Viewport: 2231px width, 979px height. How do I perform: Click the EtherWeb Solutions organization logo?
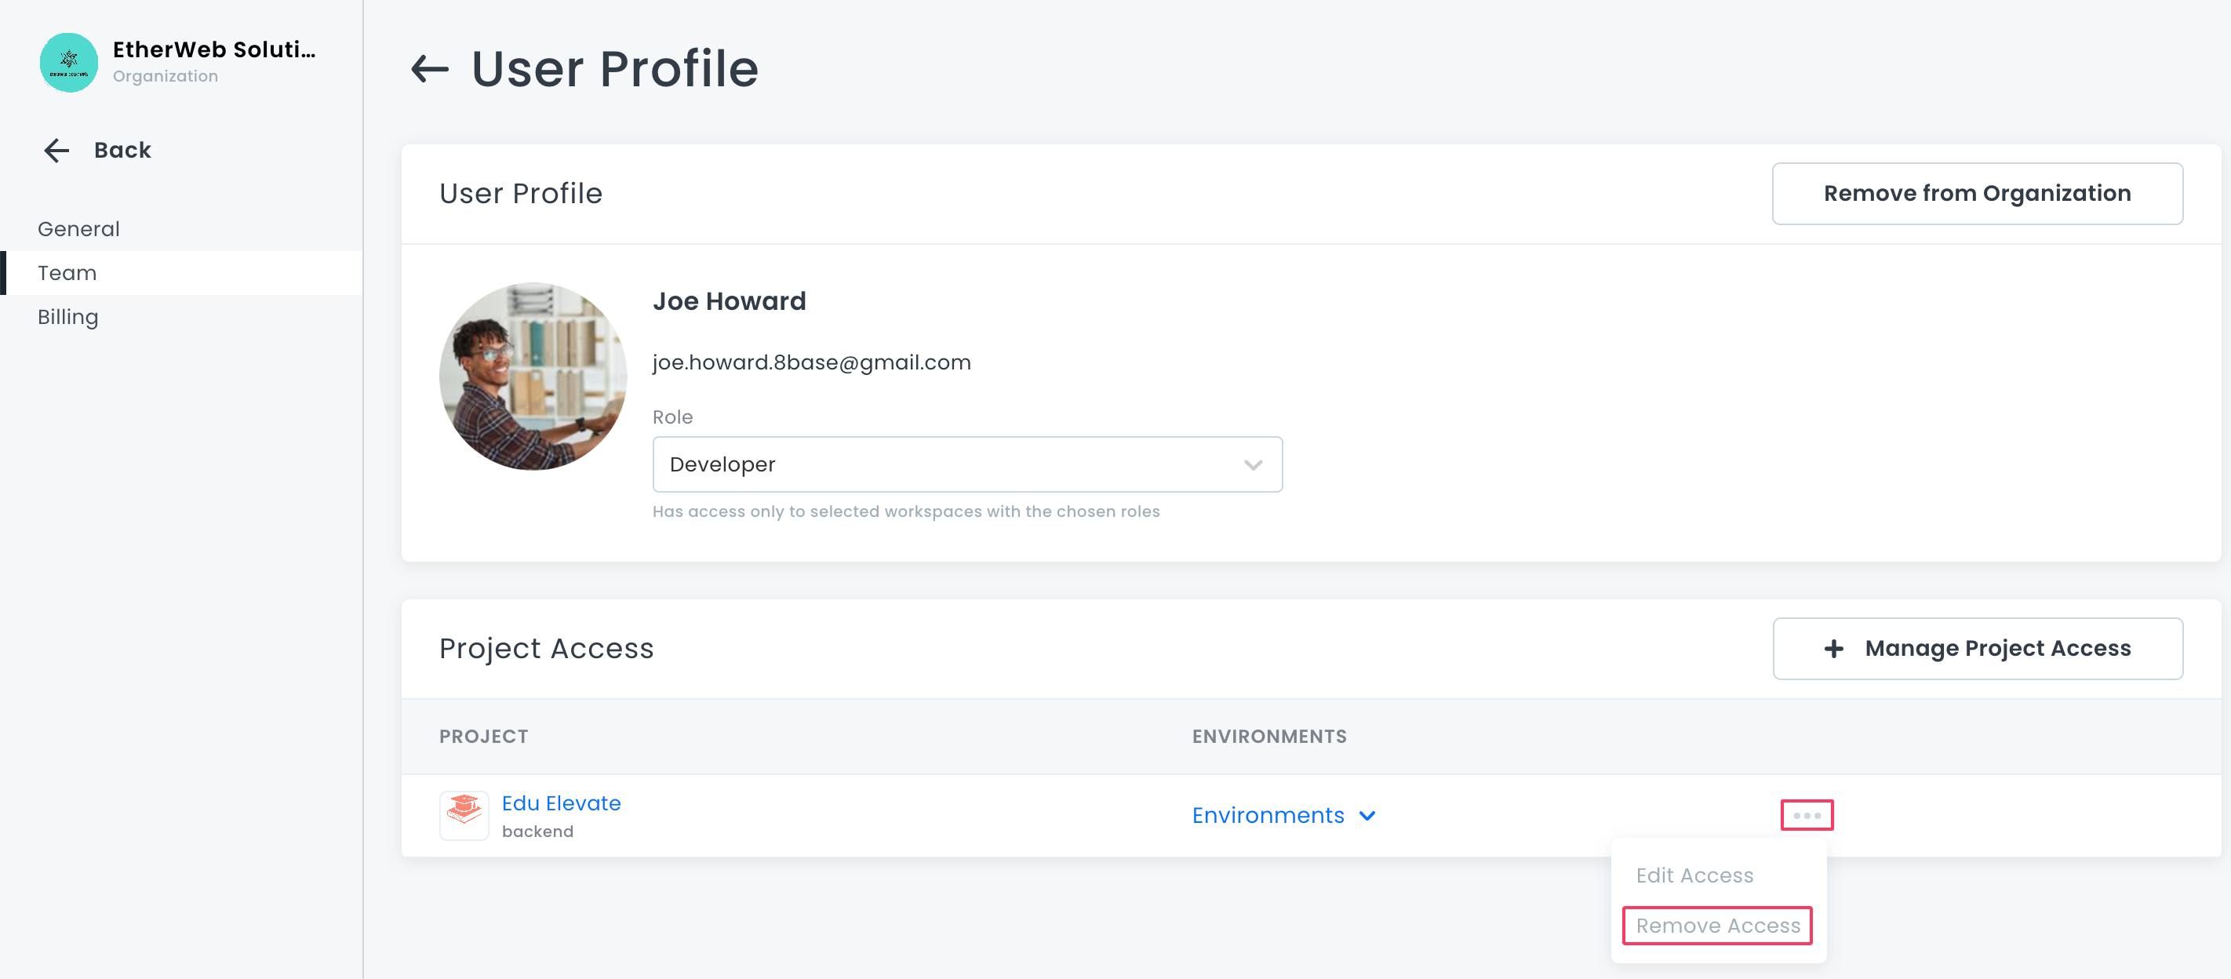pos(68,63)
